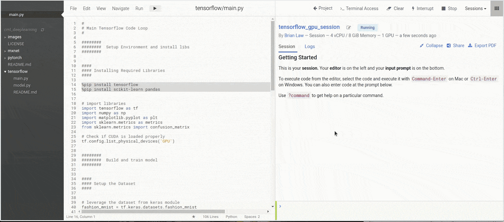Interrupt the running session
The width and height of the screenshot is (504, 222).
click(422, 9)
